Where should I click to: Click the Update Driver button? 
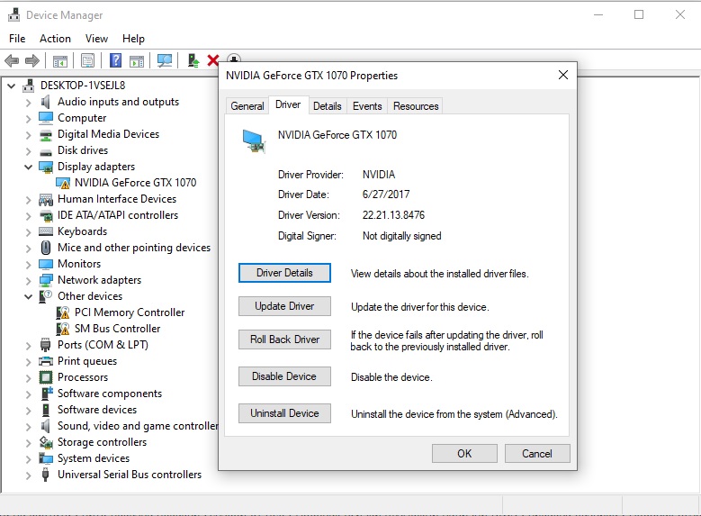(x=284, y=306)
